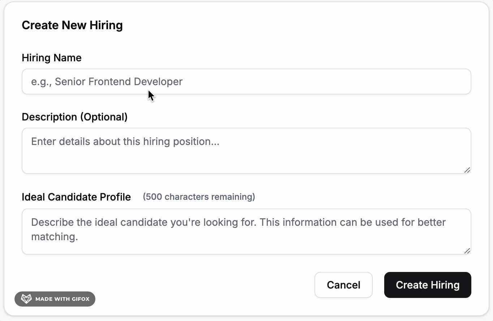The height and width of the screenshot is (321, 493).
Task: Click the 'Create New Hiring' dialog title
Action: tap(72, 25)
